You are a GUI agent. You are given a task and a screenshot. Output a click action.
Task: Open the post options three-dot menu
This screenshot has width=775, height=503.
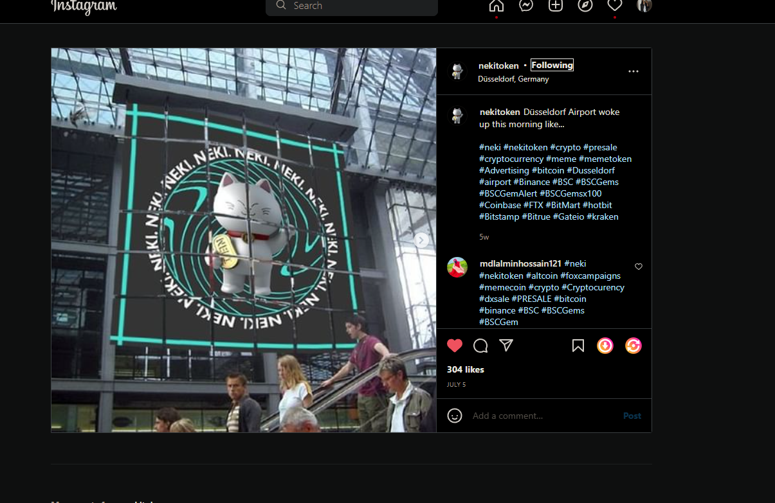634,71
